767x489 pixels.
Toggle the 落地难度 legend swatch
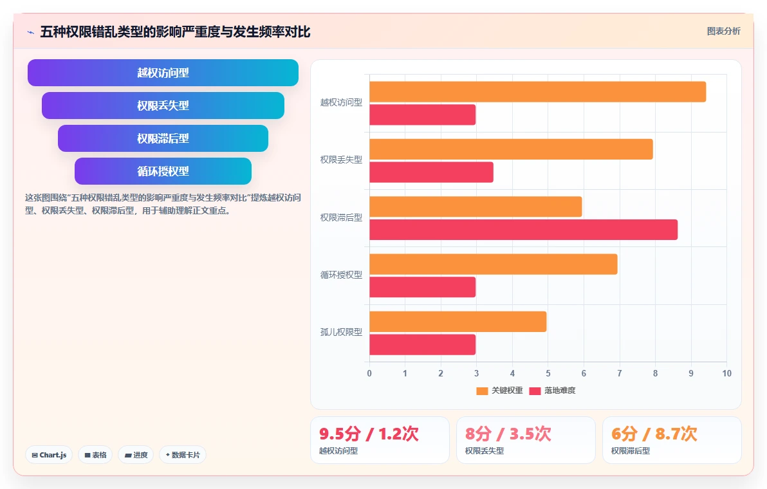(535, 391)
